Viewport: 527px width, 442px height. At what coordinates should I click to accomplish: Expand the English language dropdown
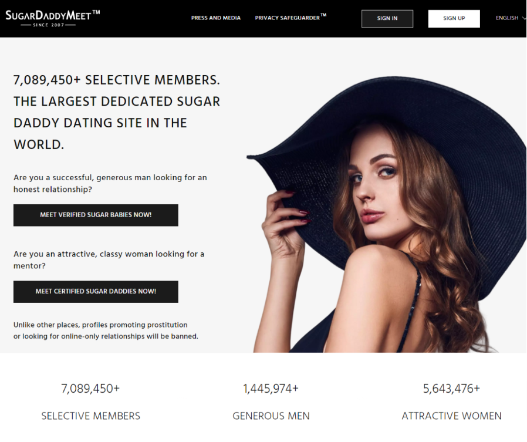[x=510, y=18]
